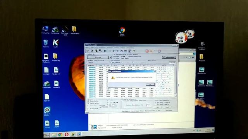Open chip selection dropdown arrow
This screenshot has height=139, width=248.
coord(110,58)
